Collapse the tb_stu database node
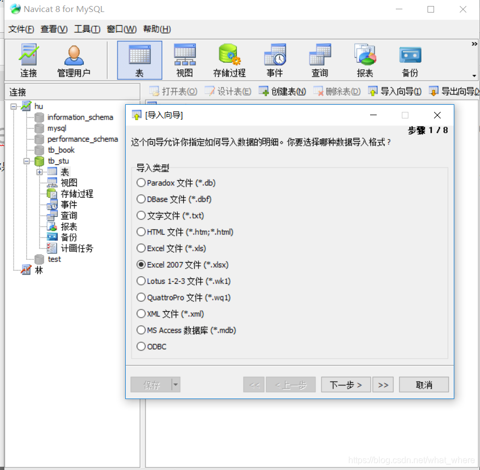Image resolution: width=480 pixels, height=470 pixels. tap(27, 161)
